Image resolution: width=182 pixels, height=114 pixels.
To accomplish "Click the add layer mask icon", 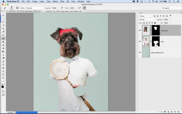I will [165, 112].
